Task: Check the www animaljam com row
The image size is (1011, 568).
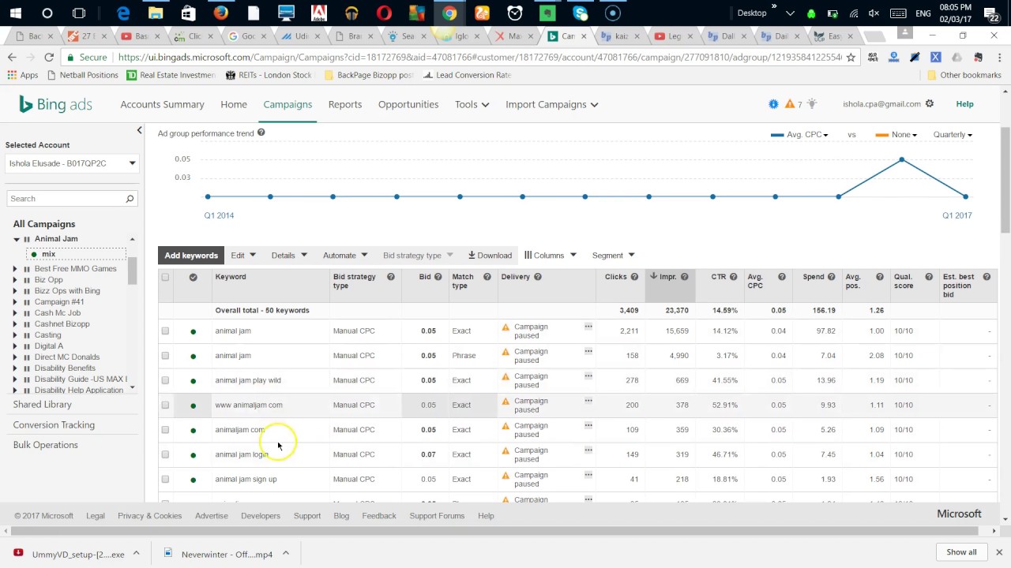Action: 165,405
